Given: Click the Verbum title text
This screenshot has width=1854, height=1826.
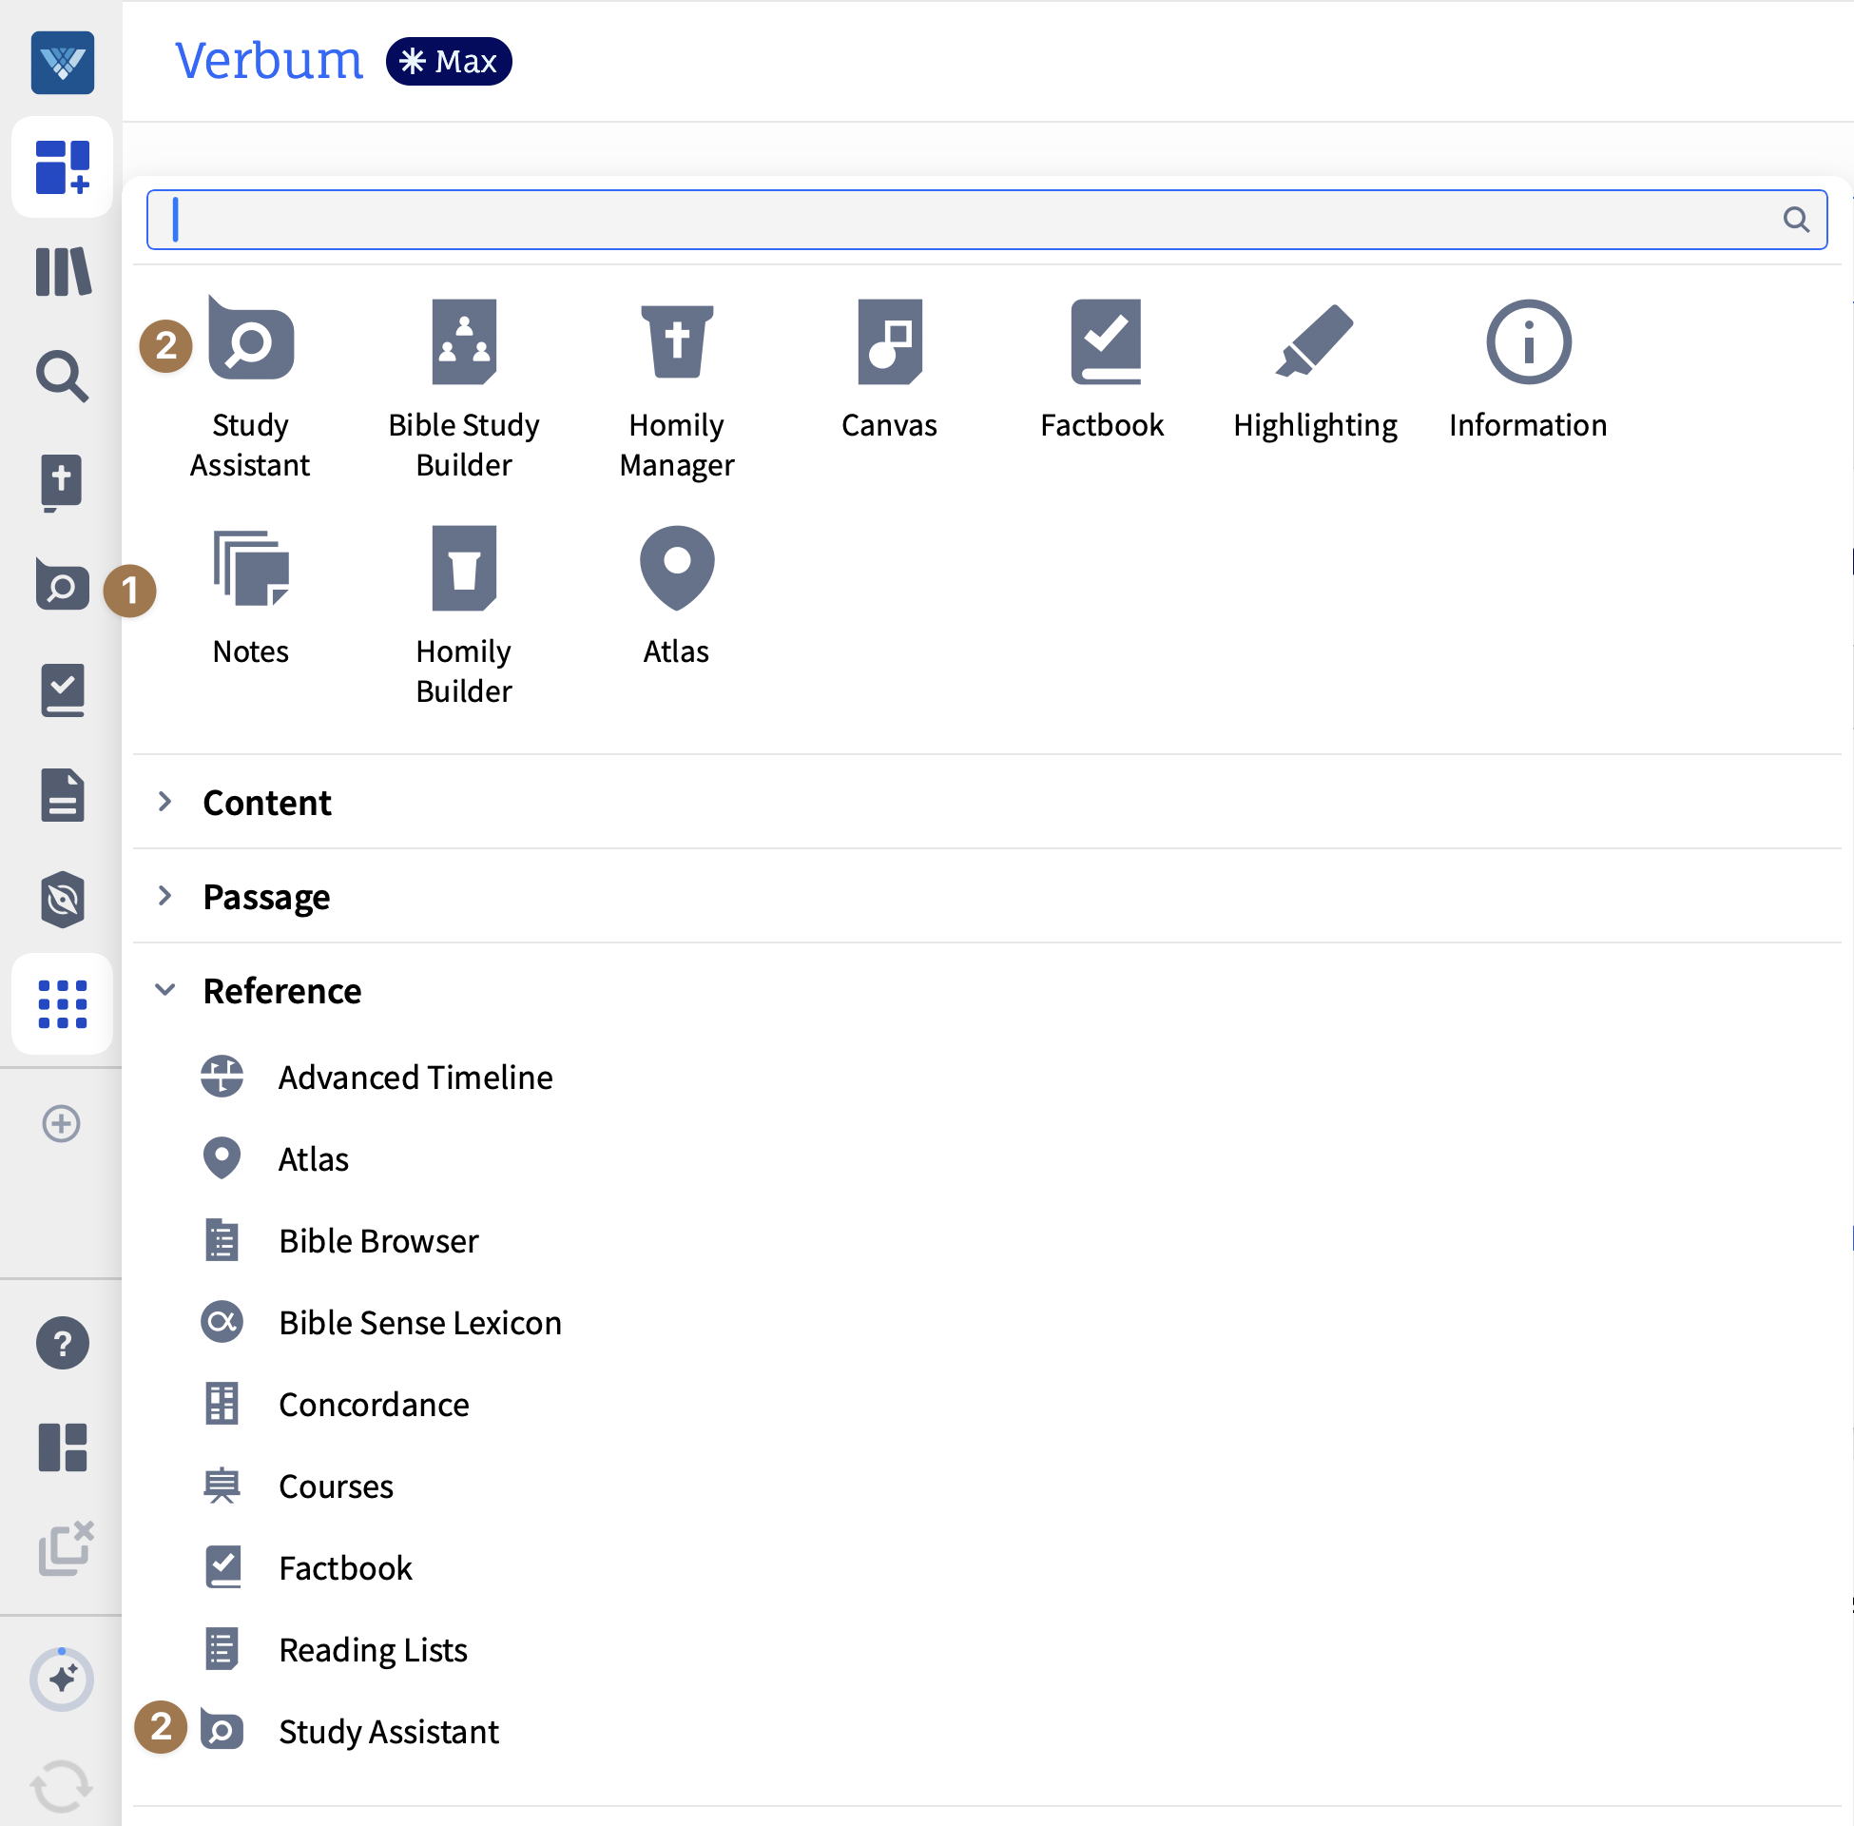Looking at the screenshot, I should click(x=269, y=61).
